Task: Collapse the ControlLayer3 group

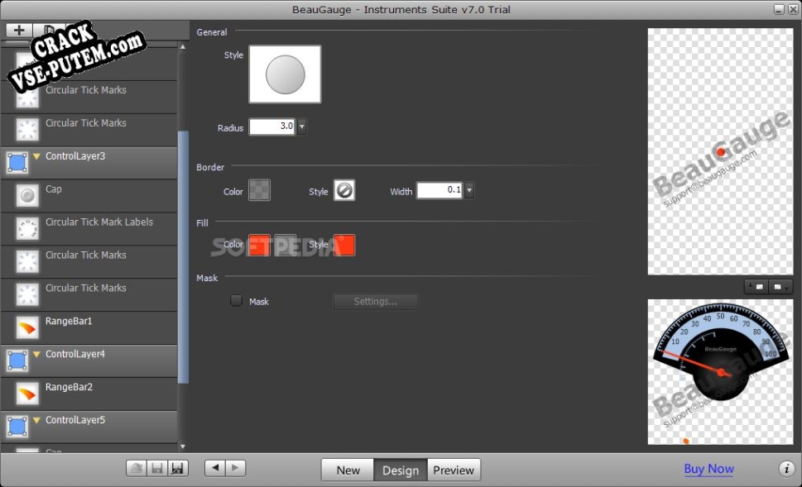Action: 36,156
